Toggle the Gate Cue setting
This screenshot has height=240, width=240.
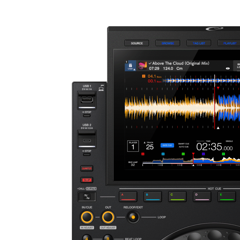[167, 145]
